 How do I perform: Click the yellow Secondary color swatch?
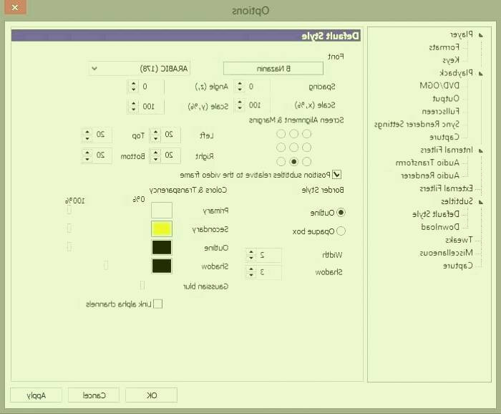(162, 229)
